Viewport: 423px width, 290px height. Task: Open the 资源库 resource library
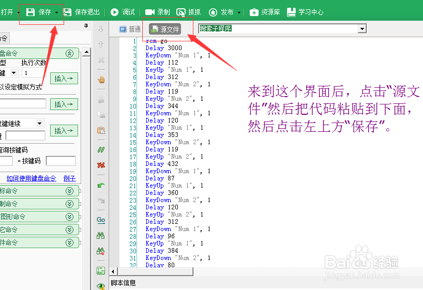tap(265, 12)
